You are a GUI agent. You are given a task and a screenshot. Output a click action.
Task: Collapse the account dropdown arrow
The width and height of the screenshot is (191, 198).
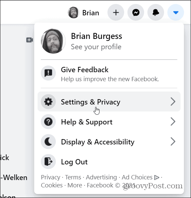click(176, 12)
